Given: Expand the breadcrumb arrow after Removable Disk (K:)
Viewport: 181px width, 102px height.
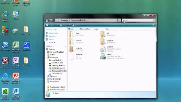Looking at the screenshot, I should pyautogui.click(x=88, y=20).
